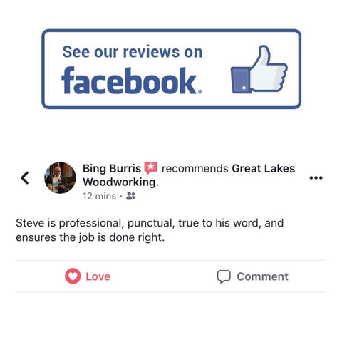Click the facebook wordmark logo
The width and height of the screenshot is (342, 342).
pyautogui.click(x=132, y=81)
